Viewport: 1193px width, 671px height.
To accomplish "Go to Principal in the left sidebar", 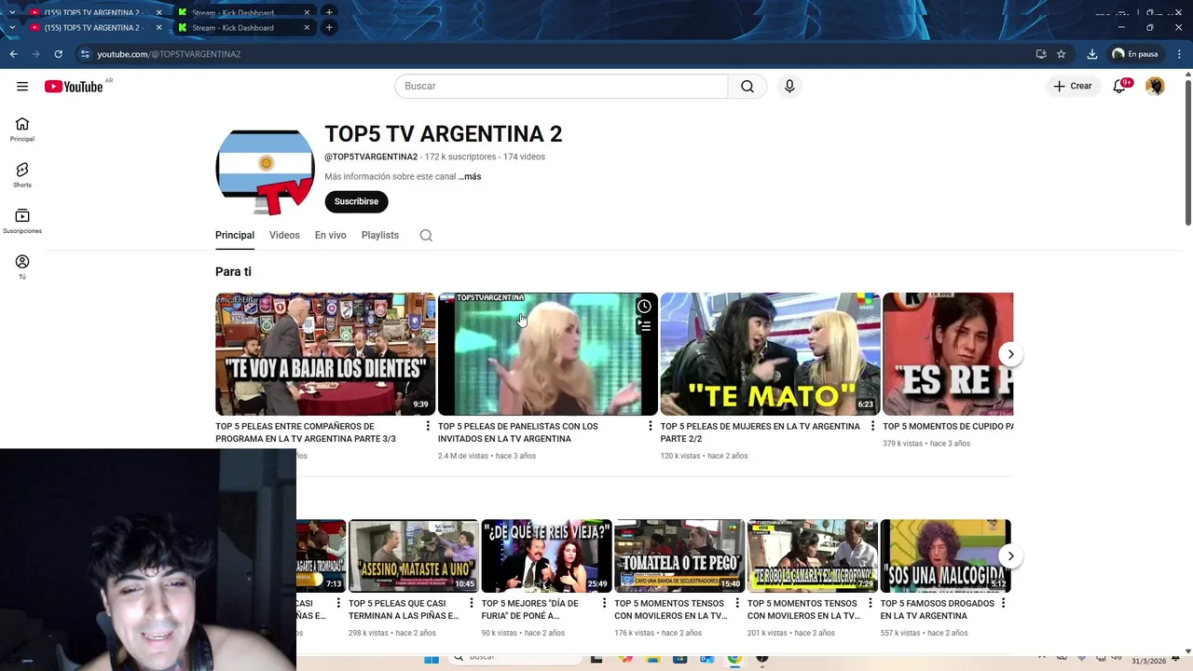I will [22, 130].
